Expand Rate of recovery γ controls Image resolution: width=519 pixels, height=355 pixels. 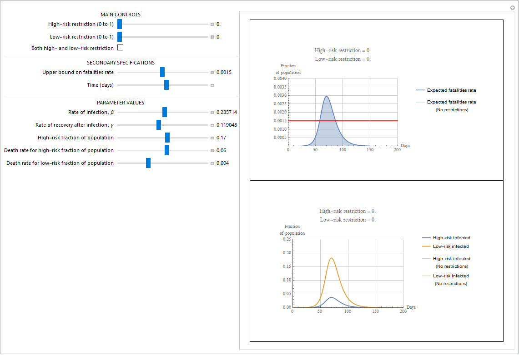[212, 125]
